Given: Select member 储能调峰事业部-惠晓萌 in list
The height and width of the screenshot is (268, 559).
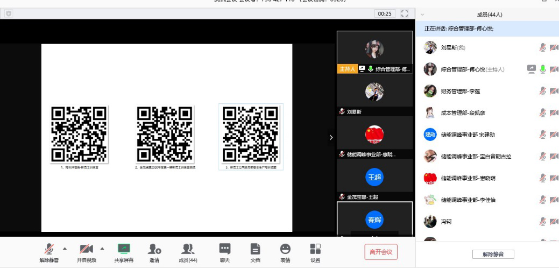Looking at the screenshot, I should tap(487, 178).
